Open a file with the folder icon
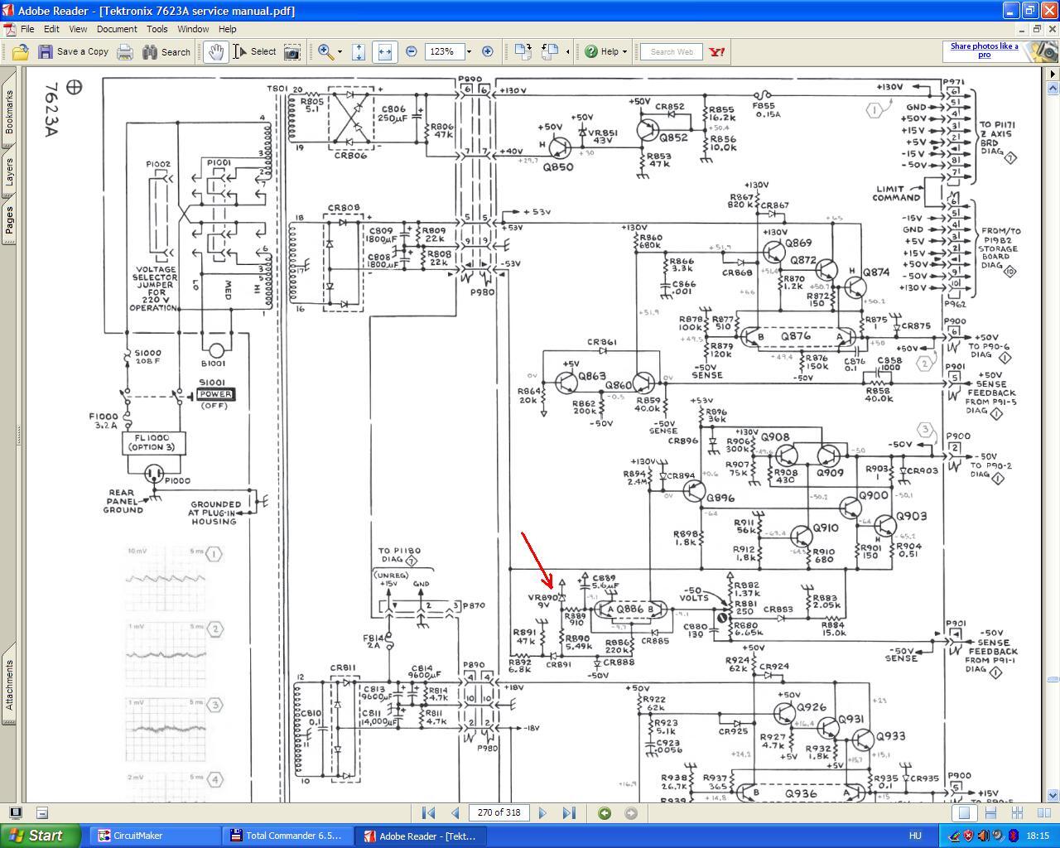This screenshot has height=848, width=1060. 21,52
